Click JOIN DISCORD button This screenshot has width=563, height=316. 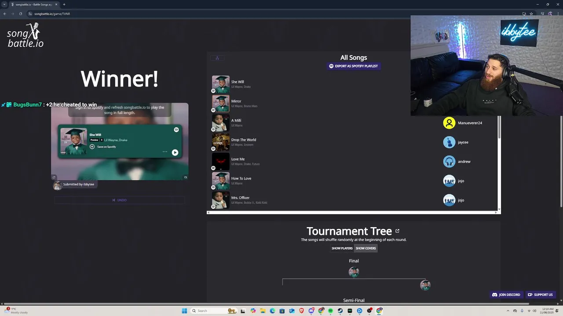[506, 295]
